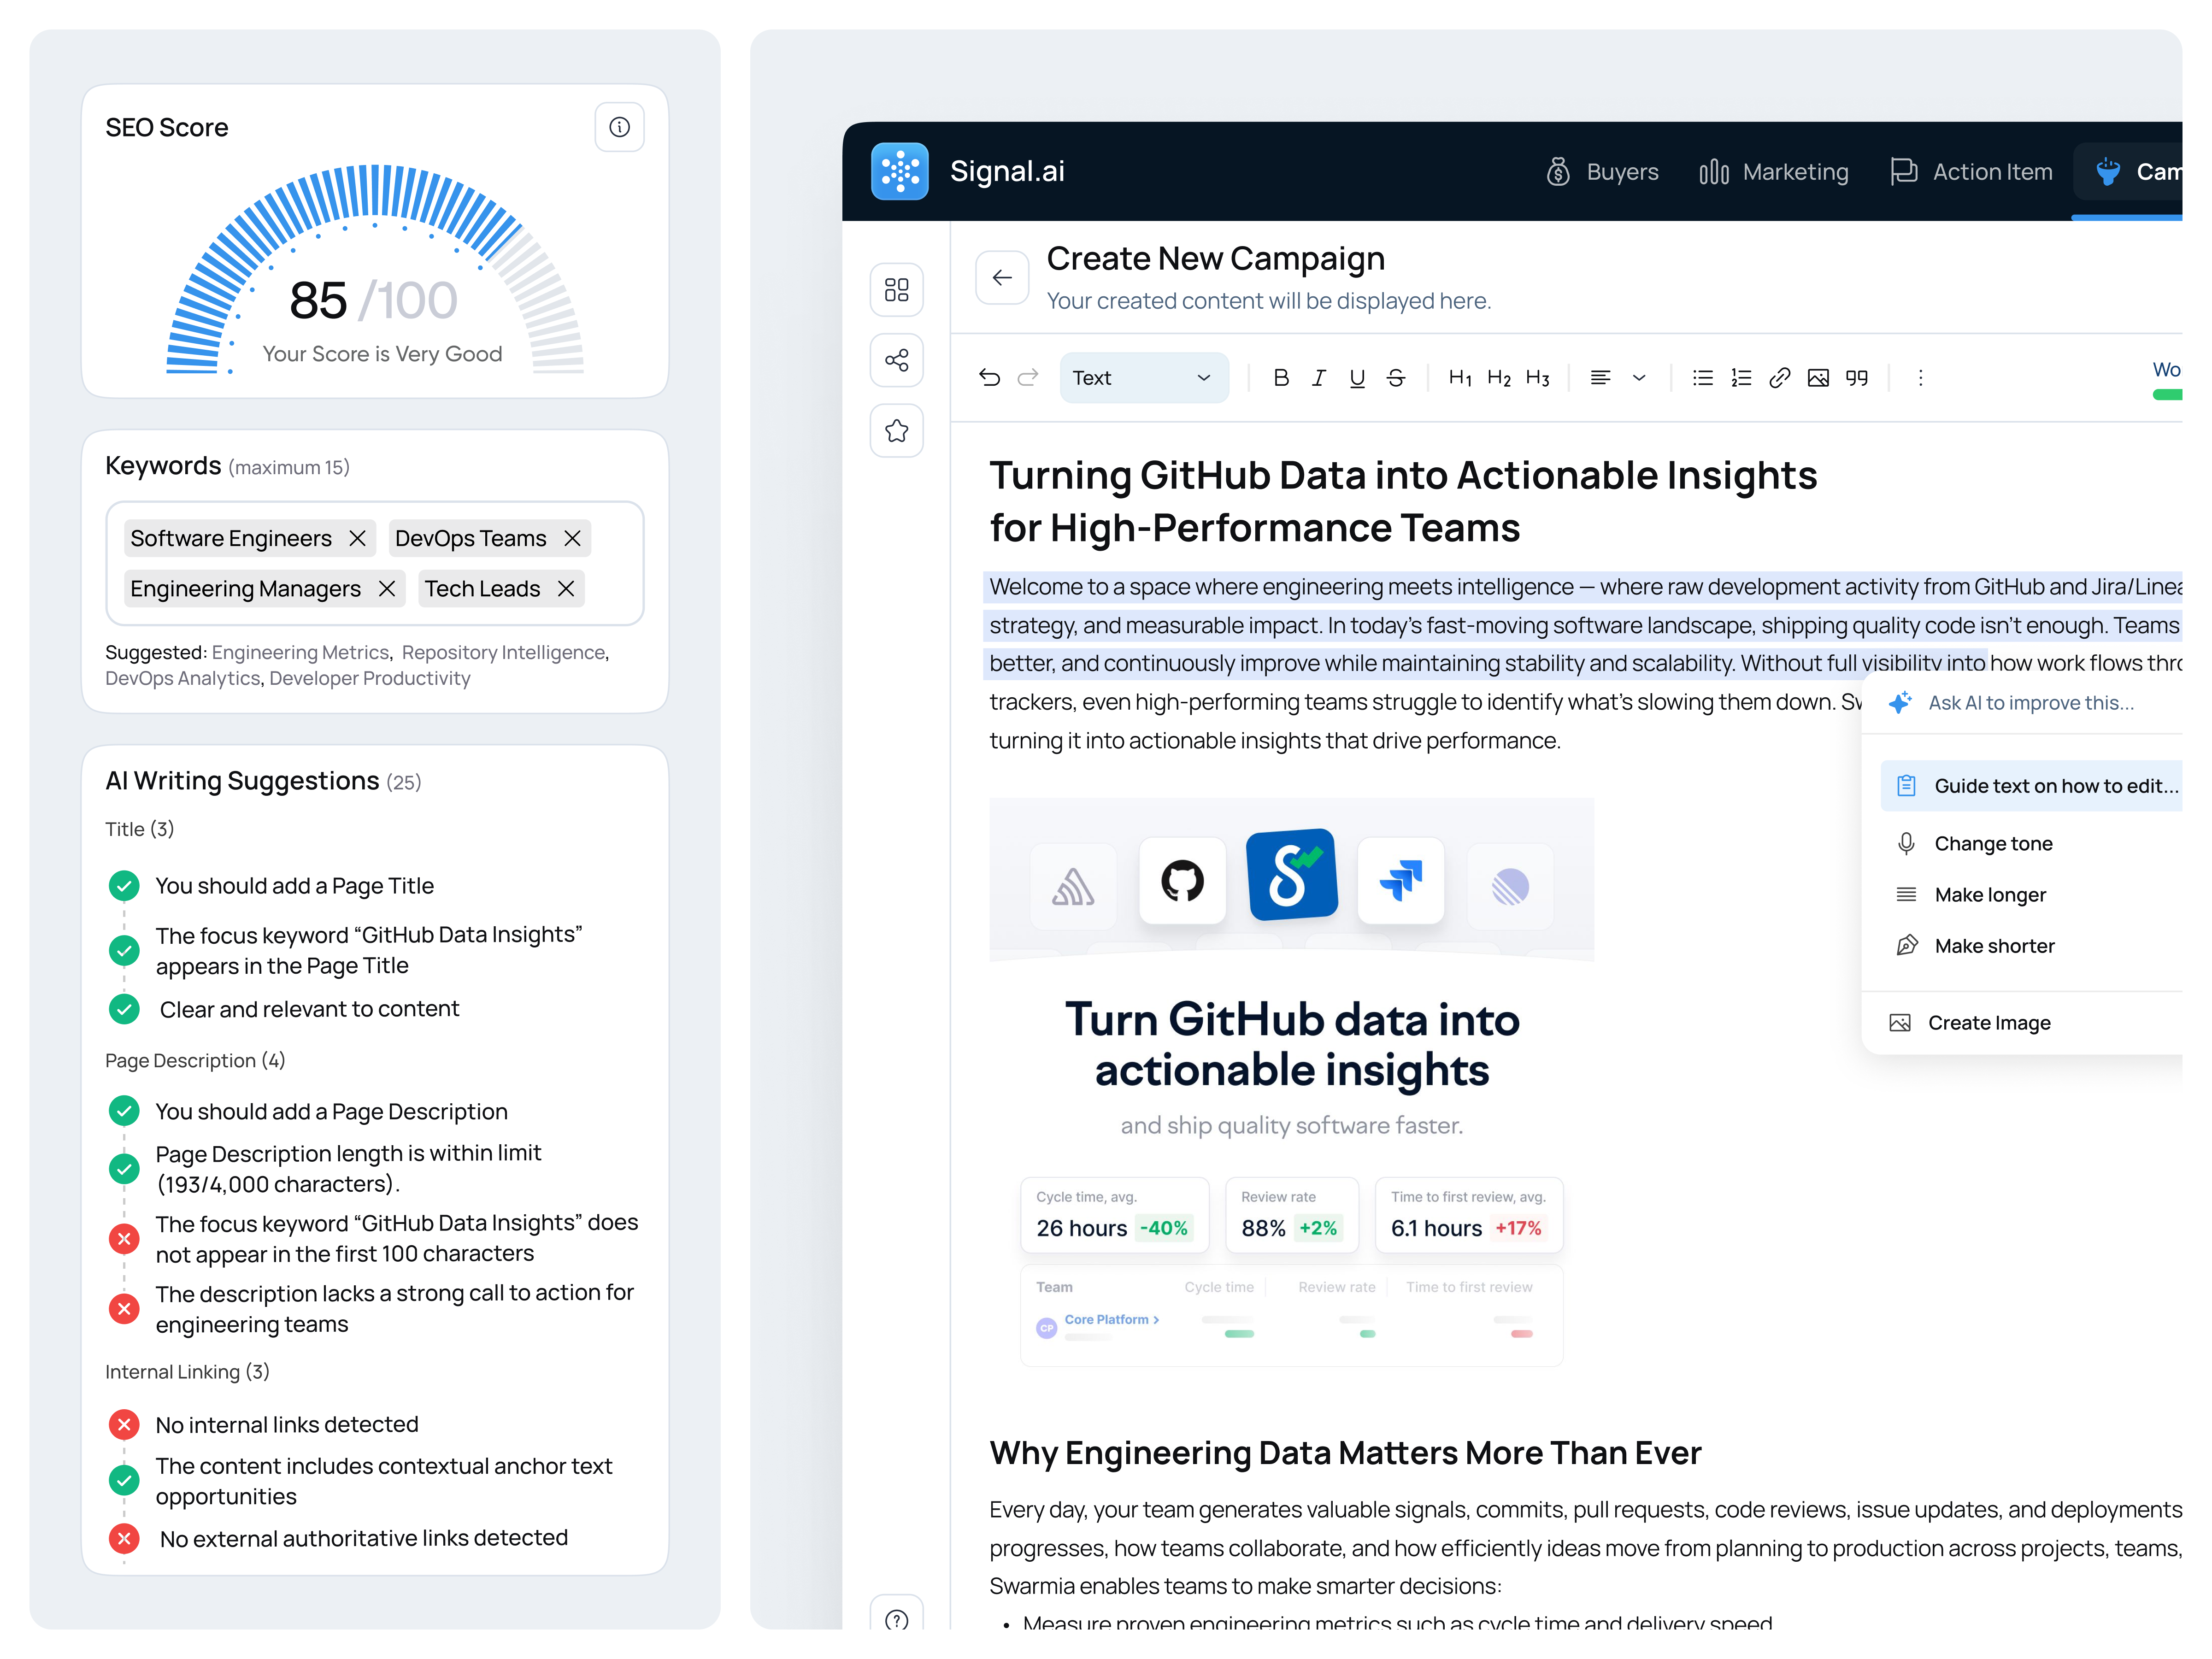Expand the text alignment options chevron
The width and height of the screenshot is (2212, 1659).
pyautogui.click(x=1639, y=377)
